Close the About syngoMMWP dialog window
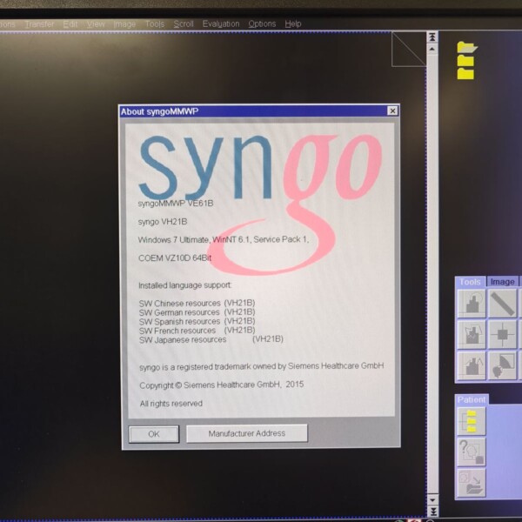This screenshot has width=522, height=522. click(392, 110)
